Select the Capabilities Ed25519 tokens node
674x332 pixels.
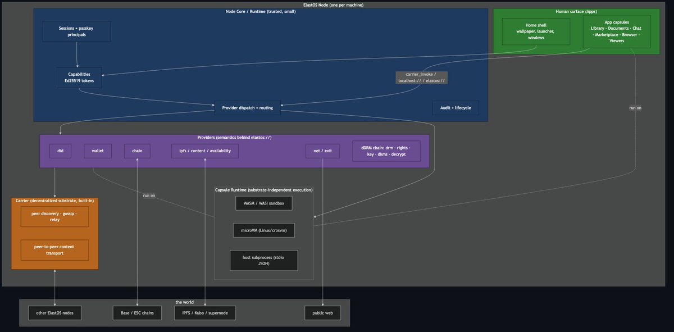[79, 78]
